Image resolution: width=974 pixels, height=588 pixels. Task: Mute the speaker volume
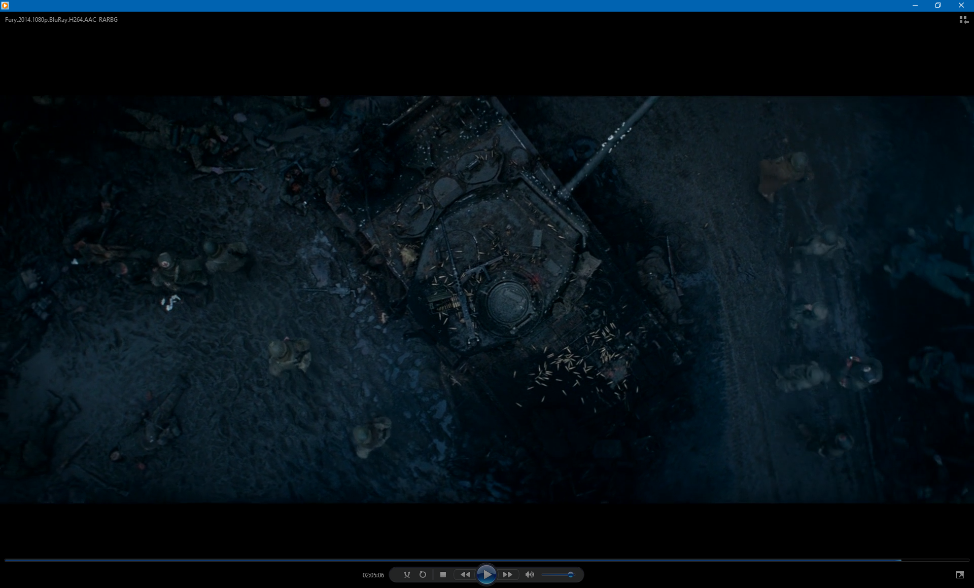coord(530,574)
